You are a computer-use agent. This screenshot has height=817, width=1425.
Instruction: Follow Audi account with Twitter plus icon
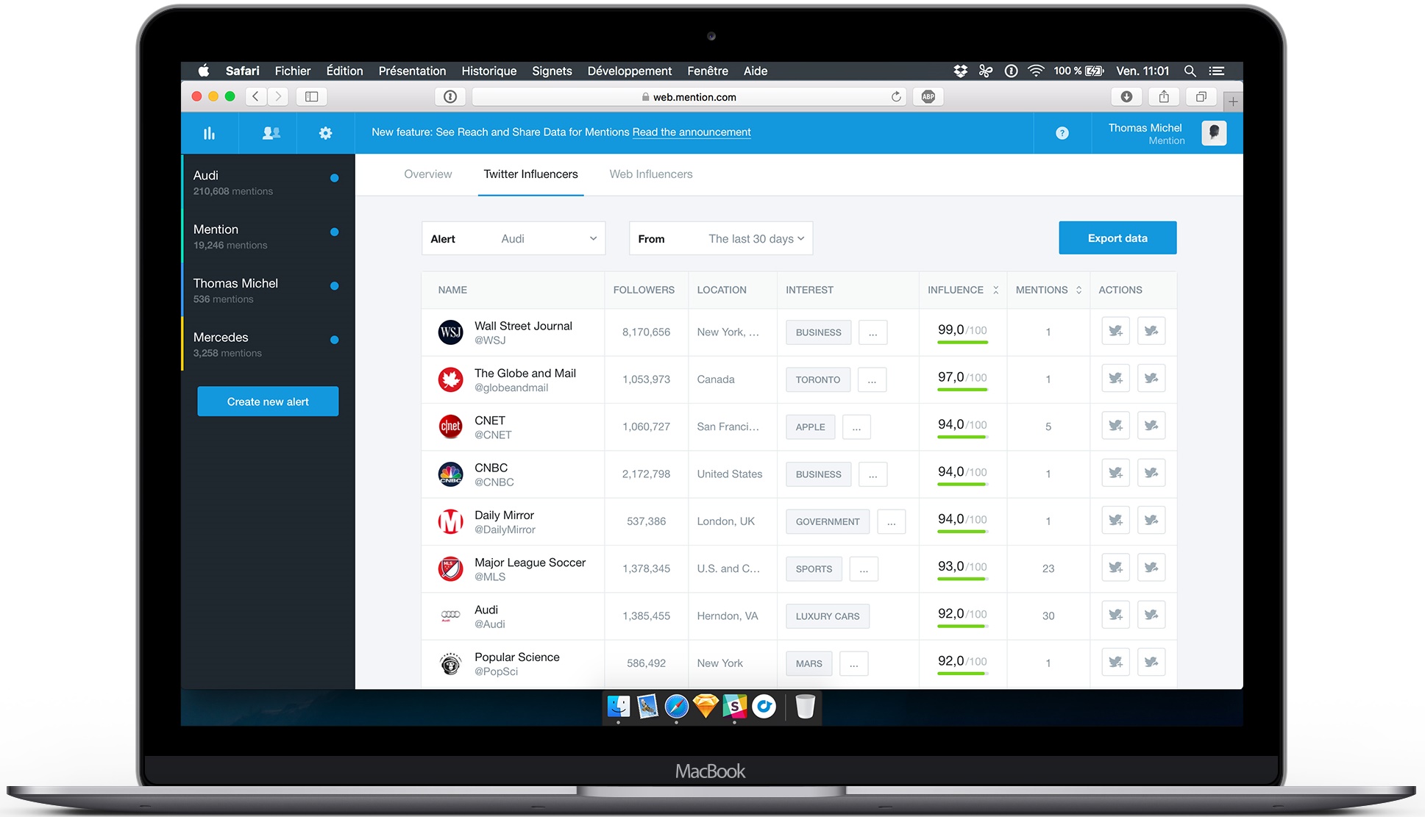pyautogui.click(x=1115, y=616)
